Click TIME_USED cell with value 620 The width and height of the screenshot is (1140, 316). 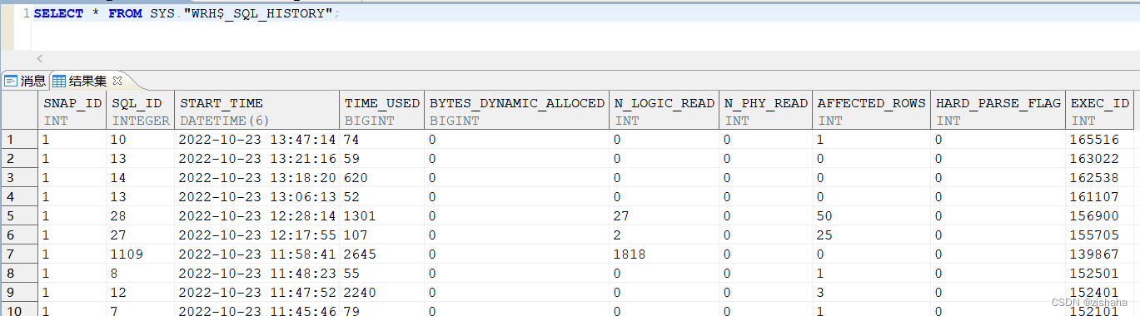[x=382, y=178]
